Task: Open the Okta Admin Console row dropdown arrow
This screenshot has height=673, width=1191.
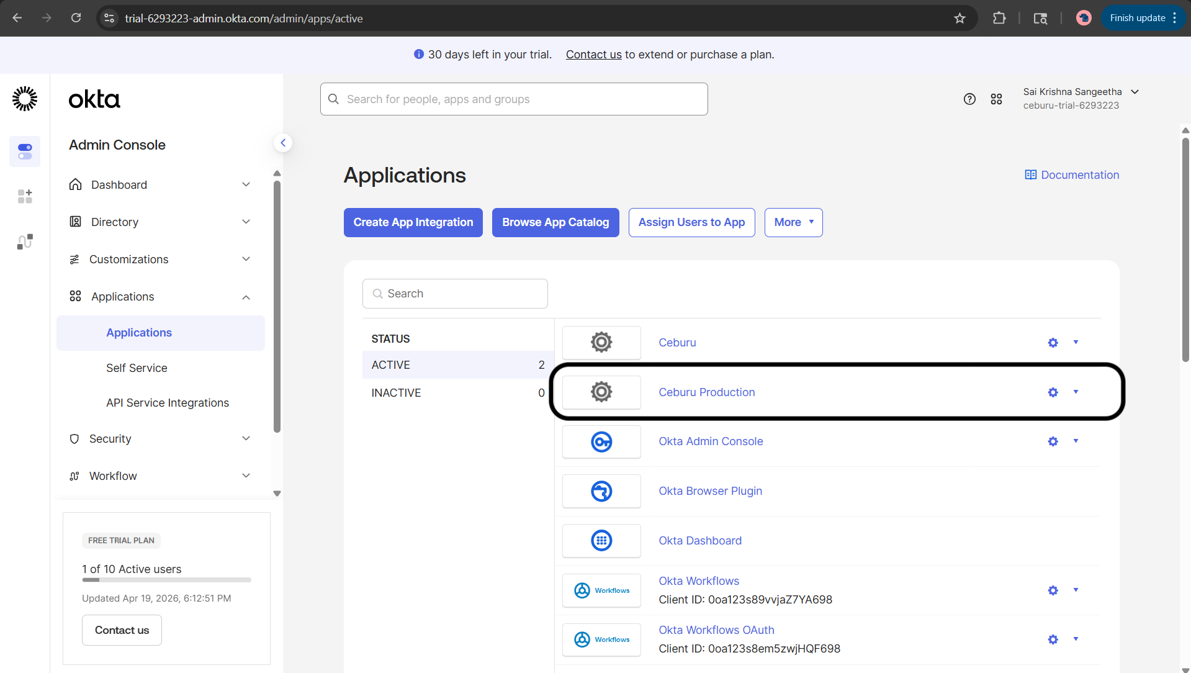Action: [1076, 441]
